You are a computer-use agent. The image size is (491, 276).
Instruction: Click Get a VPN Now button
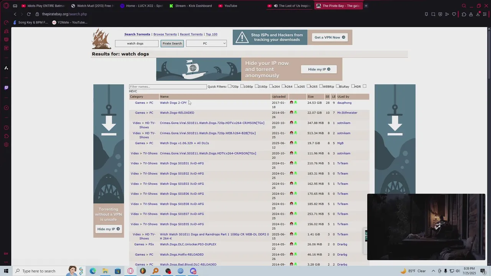click(x=330, y=37)
